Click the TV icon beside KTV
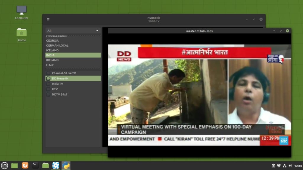303x170 pixels. click(48, 89)
